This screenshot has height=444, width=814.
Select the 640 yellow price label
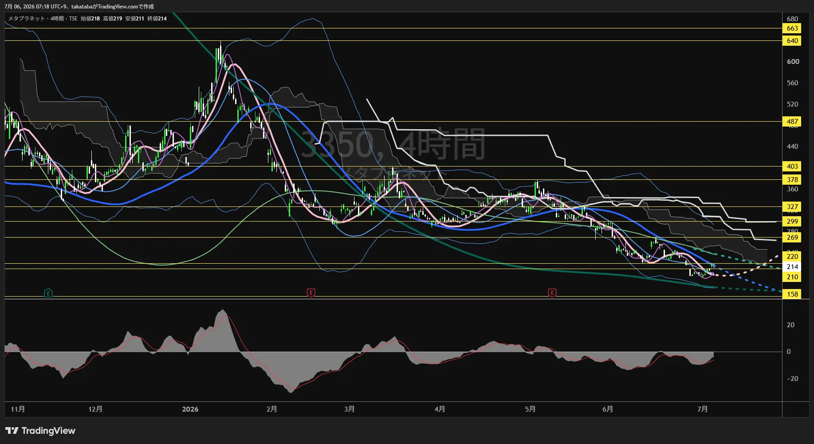pos(792,41)
